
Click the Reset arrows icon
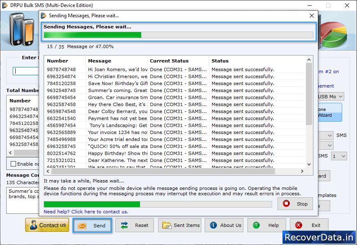tap(124, 225)
